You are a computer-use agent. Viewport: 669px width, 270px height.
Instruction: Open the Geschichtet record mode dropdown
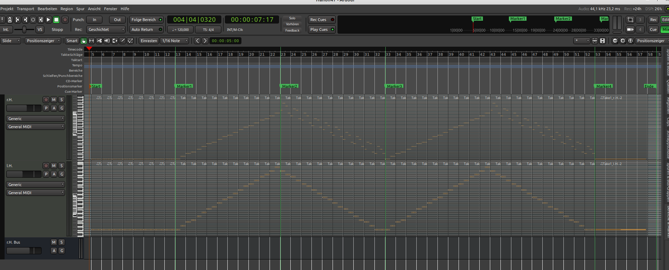click(x=106, y=29)
